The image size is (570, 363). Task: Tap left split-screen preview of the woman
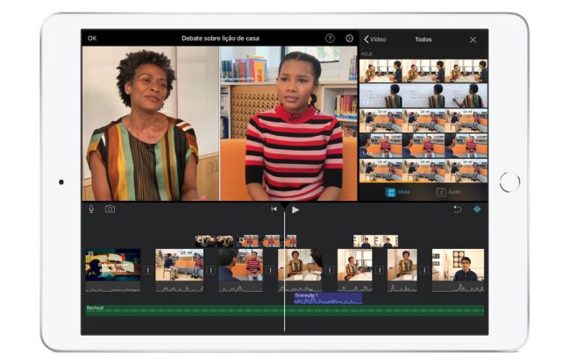tap(151, 123)
